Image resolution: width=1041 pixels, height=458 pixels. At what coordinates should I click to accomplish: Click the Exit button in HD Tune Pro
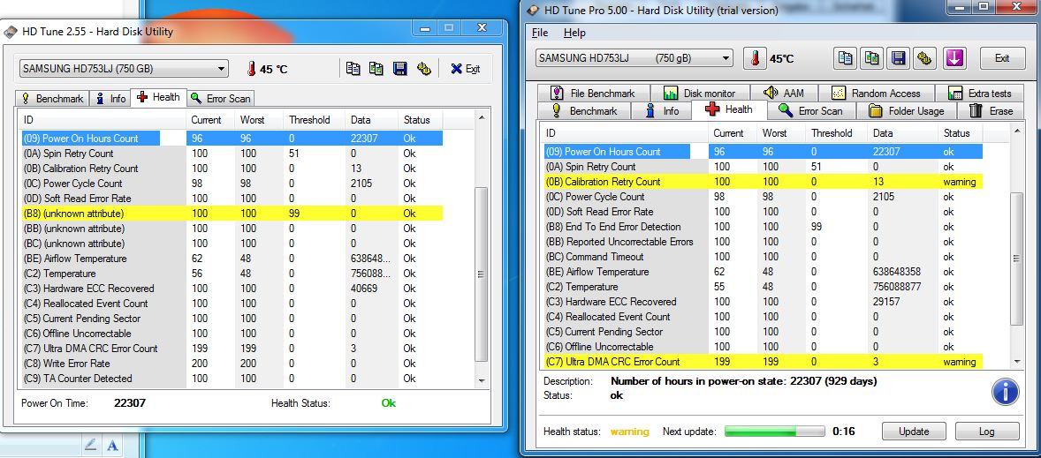point(1002,58)
